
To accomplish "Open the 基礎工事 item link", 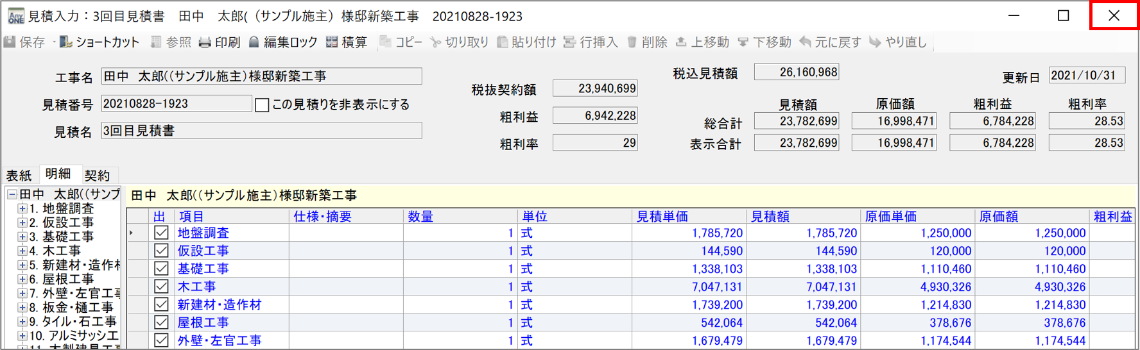I will [203, 269].
